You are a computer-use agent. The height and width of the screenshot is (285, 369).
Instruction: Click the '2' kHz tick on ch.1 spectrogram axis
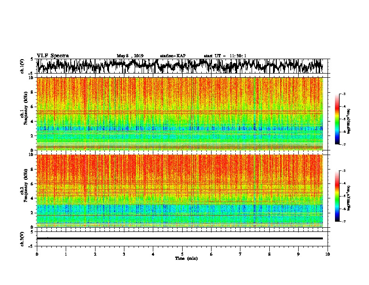tap(33, 136)
